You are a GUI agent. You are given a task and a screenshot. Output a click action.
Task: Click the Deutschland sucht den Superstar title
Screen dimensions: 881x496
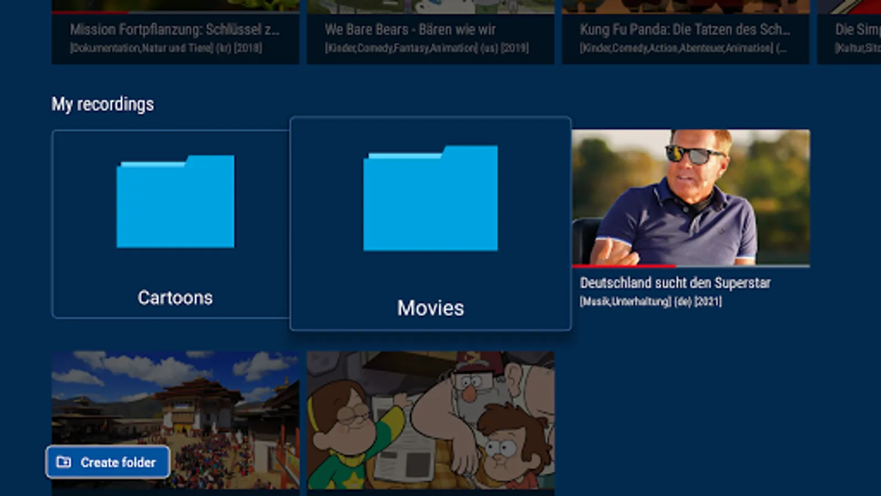[x=675, y=283]
